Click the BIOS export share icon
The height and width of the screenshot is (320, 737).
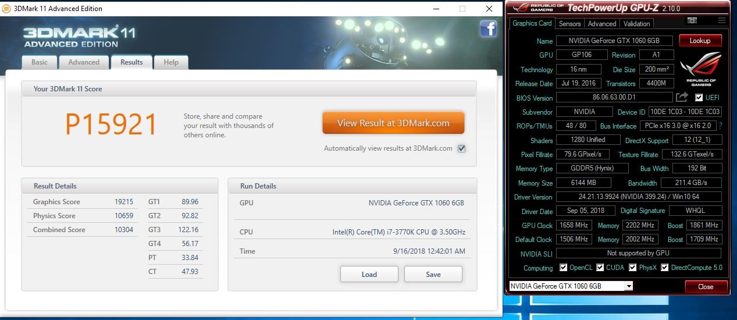(x=682, y=97)
